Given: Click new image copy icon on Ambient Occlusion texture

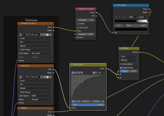Looking at the screenshot, I should coord(44,35).
